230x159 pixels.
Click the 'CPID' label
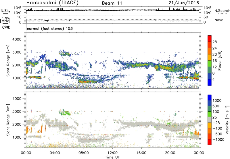(6, 27)
